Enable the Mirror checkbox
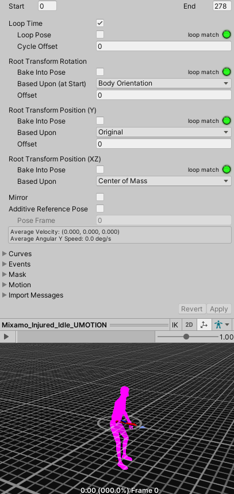234x494 pixels. 100,197
